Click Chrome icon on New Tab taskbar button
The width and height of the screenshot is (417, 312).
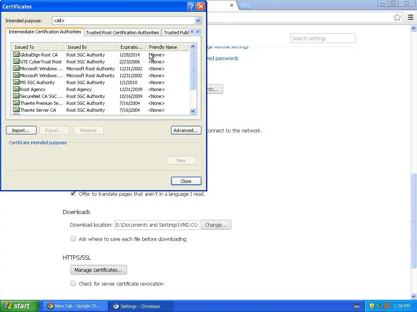coord(50,306)
